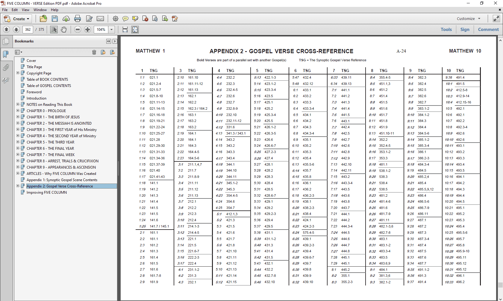Click the Edit text and images icon
This screenshot has width=503, height=301.
point(89,19)
